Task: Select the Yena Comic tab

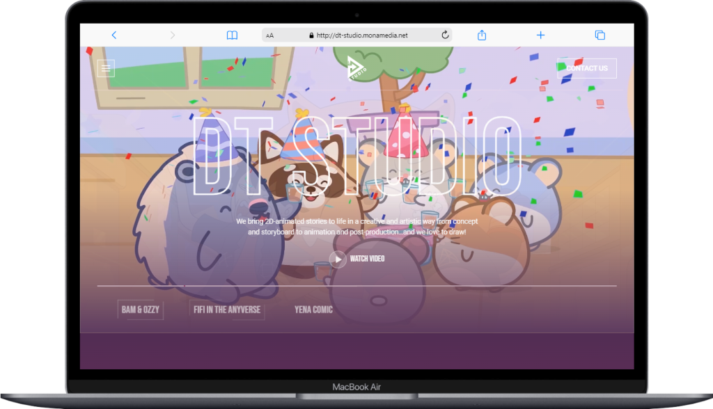Action: pos(313,310)
